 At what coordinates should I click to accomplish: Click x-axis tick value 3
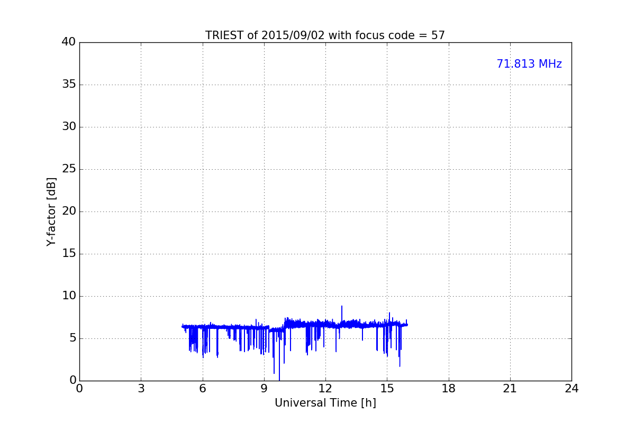(x=141, y=389)
